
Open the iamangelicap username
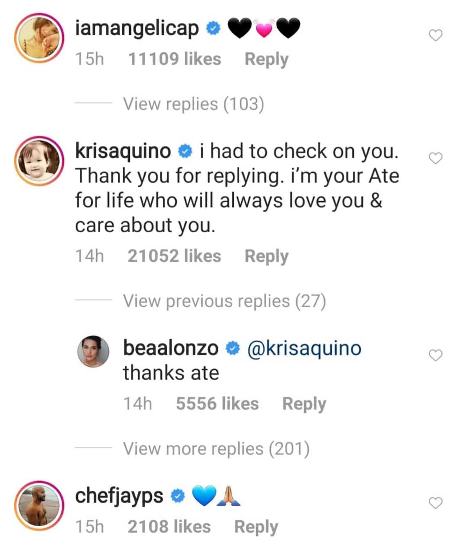[137, 28]
